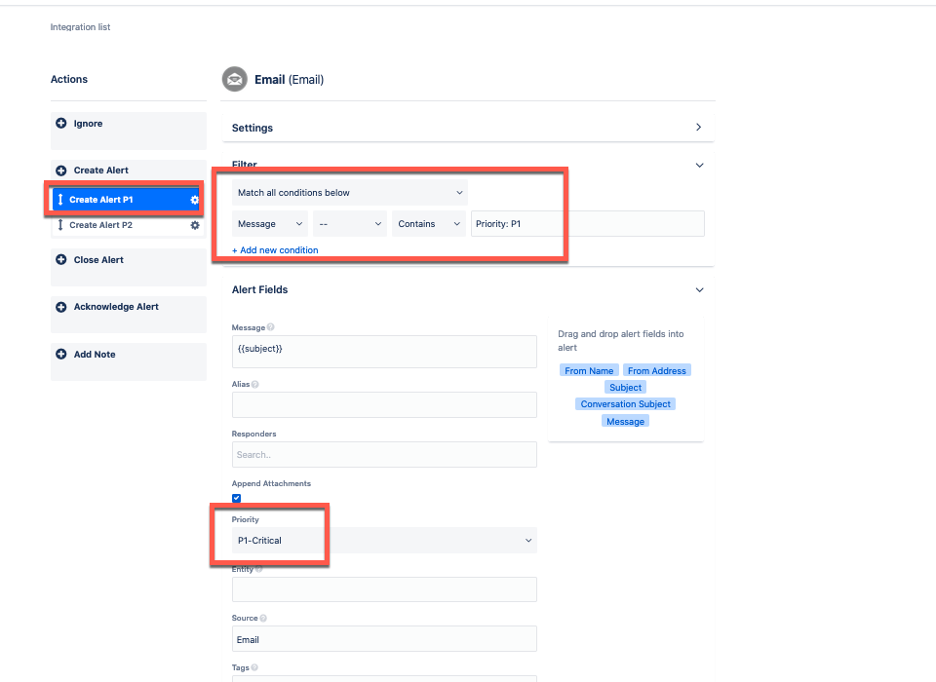The width and height of the screenshot is (936, 682).
Task: Select the Create Alert P2 action
Action: coord(129,225)
